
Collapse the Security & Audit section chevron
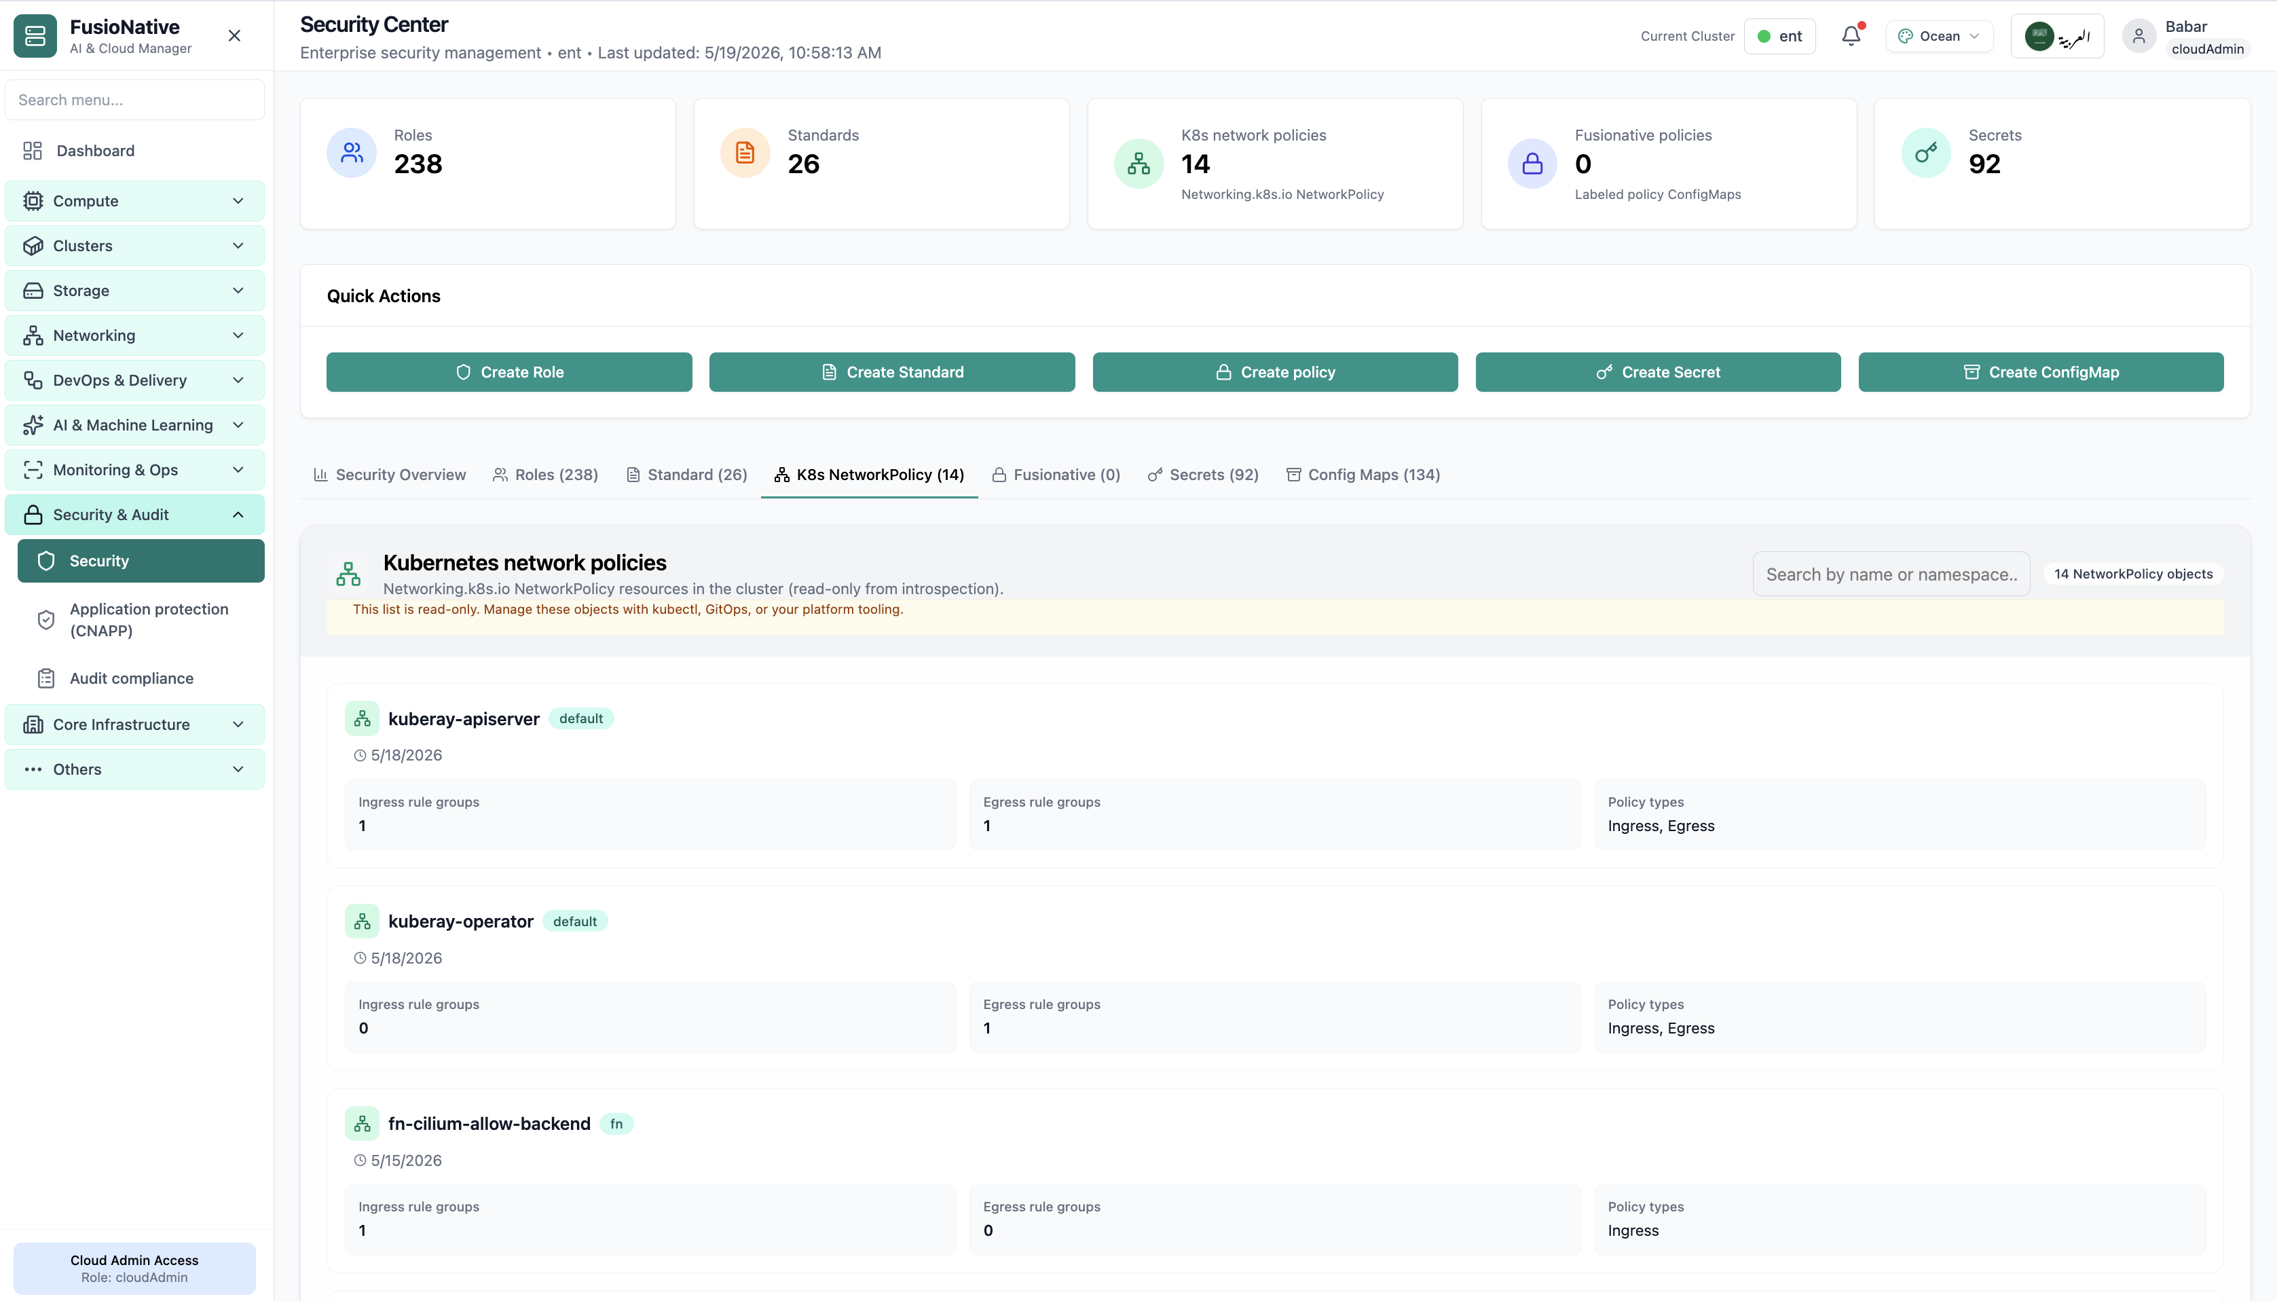[x=238, y=515]
